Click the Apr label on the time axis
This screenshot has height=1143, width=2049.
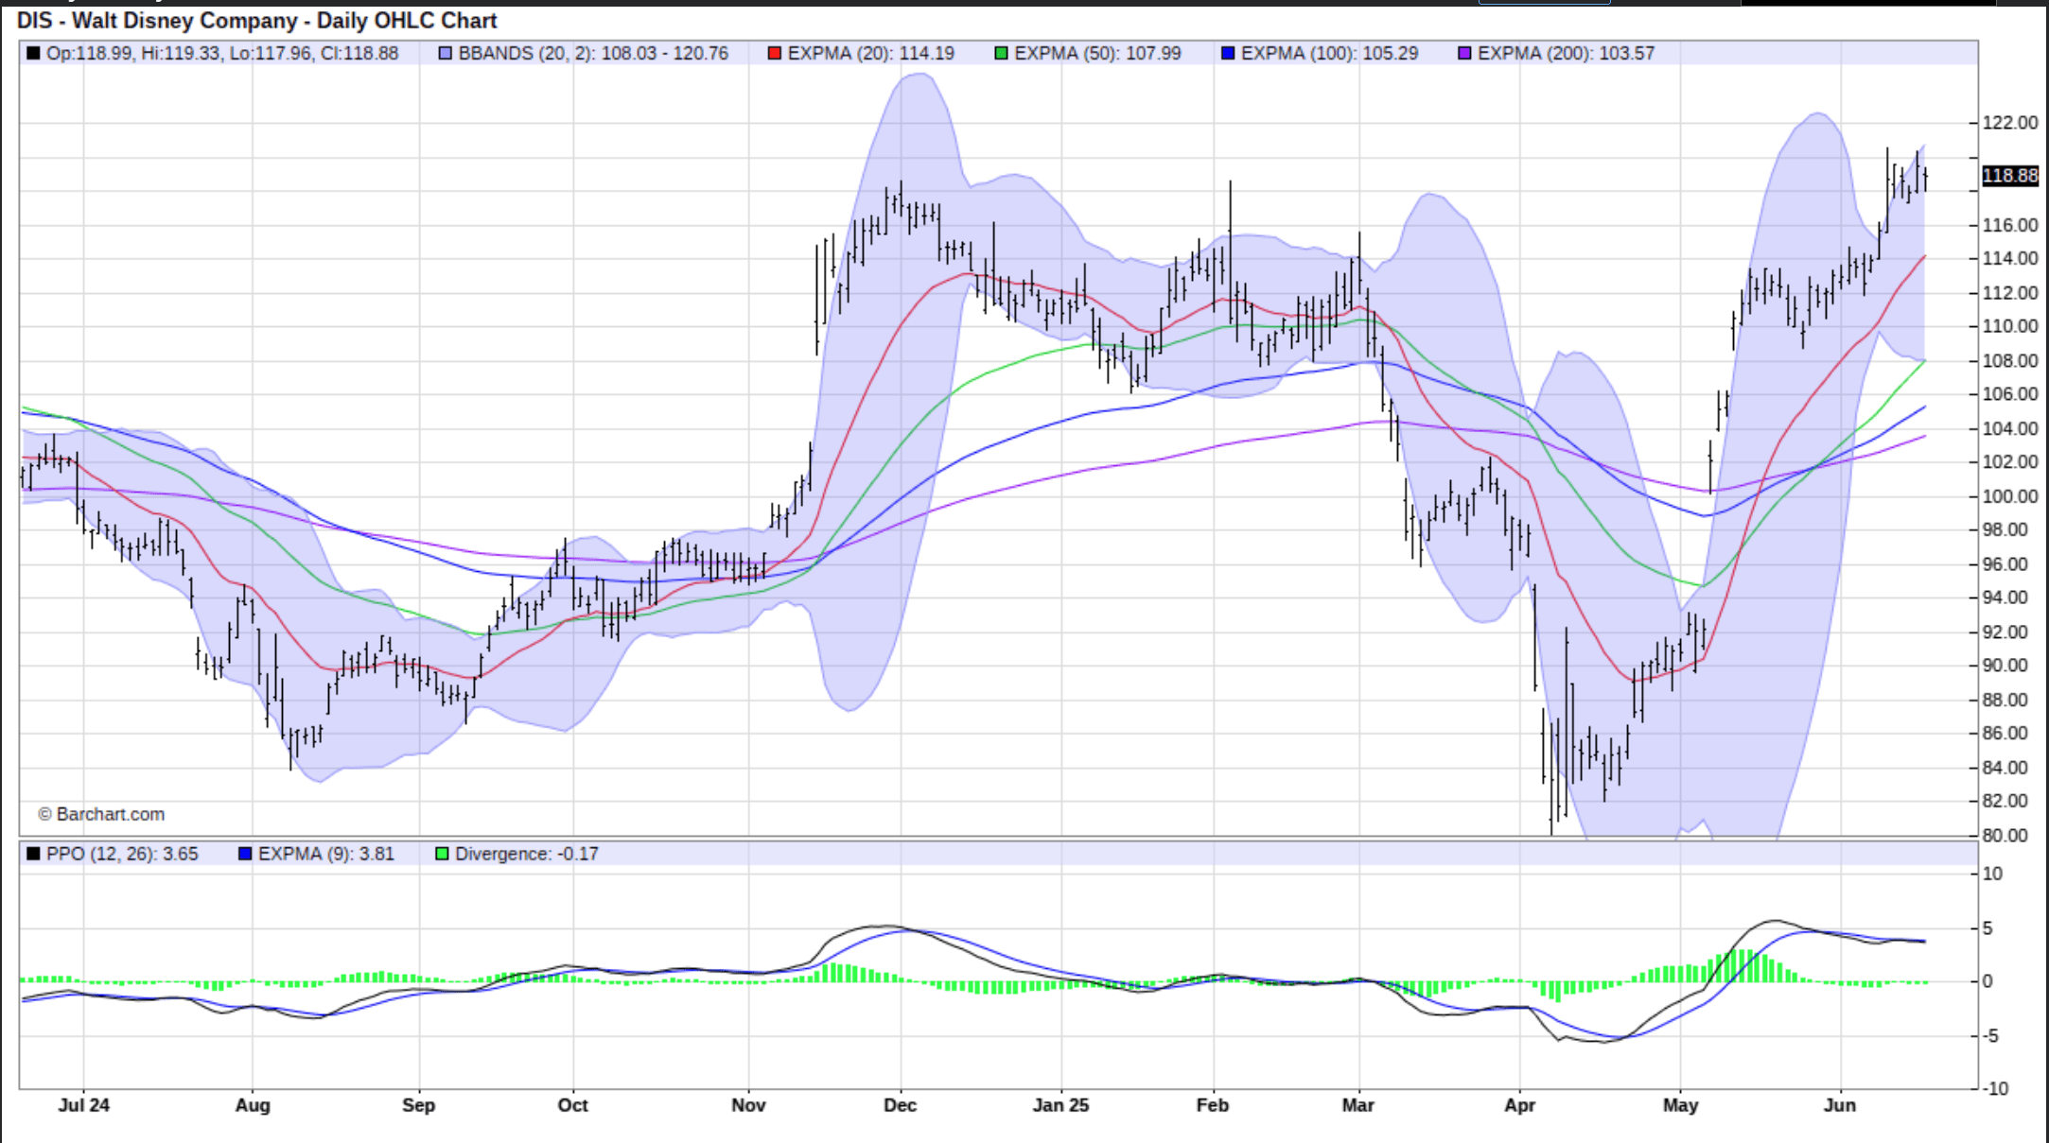tap(1519, 1105)
